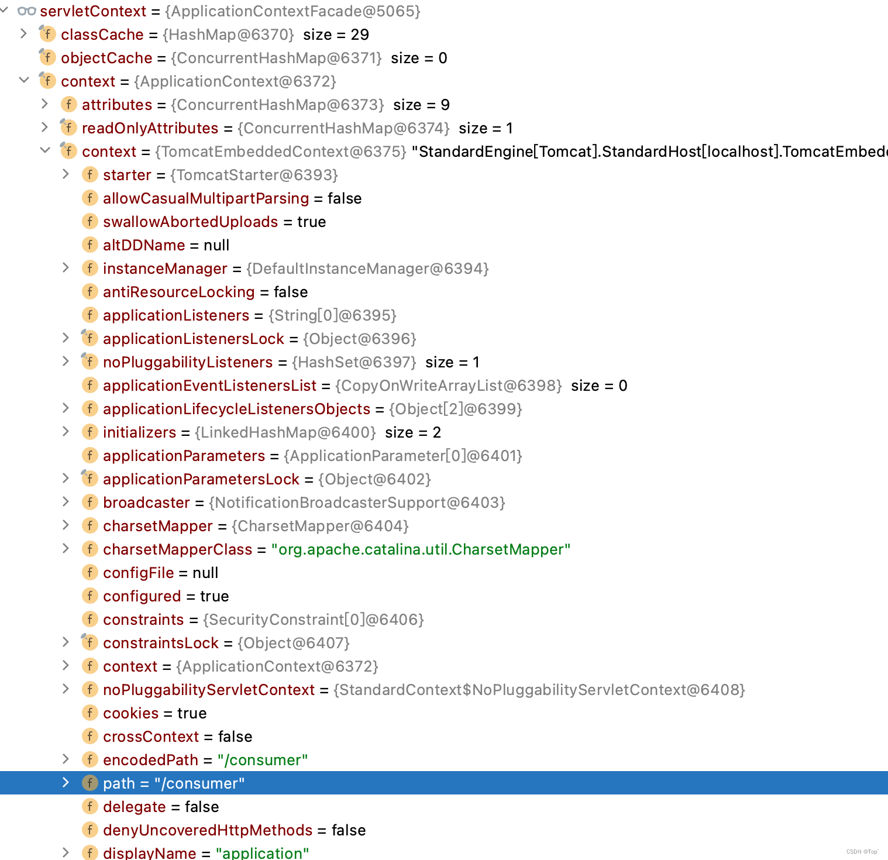Collapse the ApplicationContext@6372 context node
This screenshot has height=860, width=888.
[x=24, y=80]
